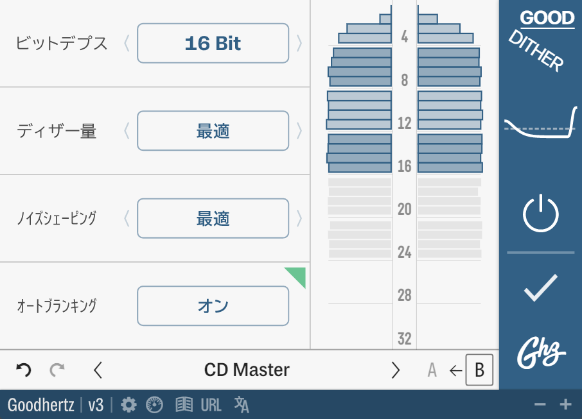582x419 pixels.
Task: Open the manual book icon
Action: coord(184,405)
